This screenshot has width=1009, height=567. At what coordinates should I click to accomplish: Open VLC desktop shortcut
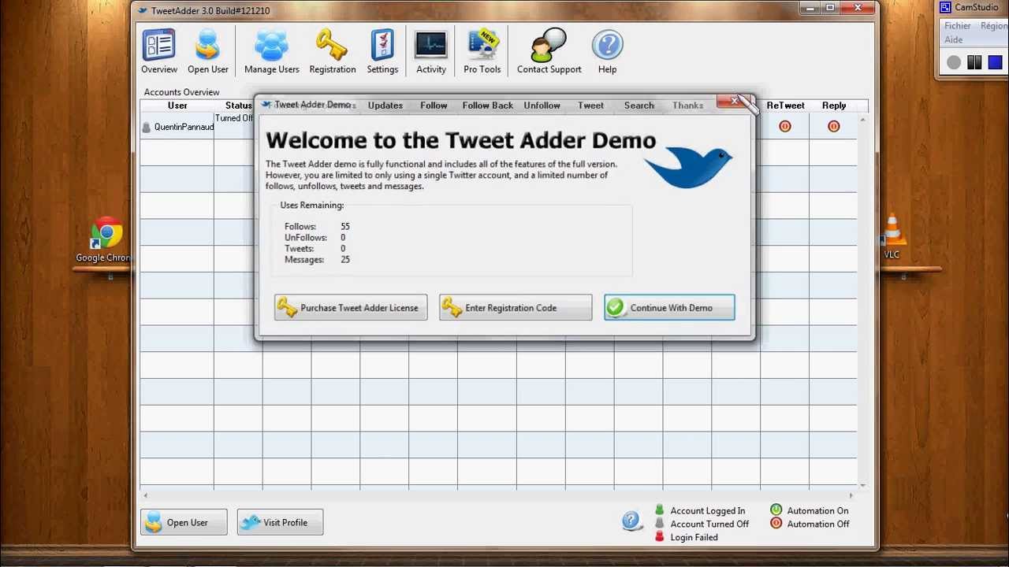(892, 236)
